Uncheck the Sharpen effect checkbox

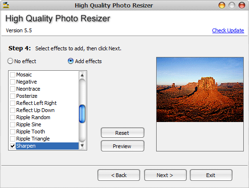(12, 146)
